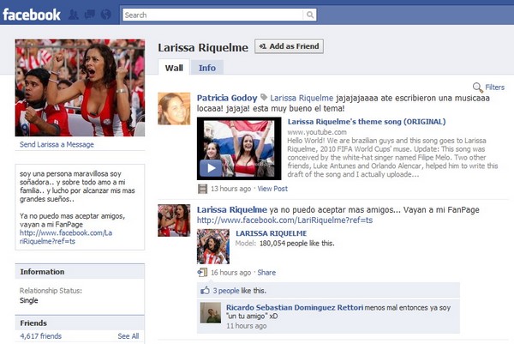
Task: Open facebook.com/LariRiquelme link in wall post
Action: (x=285, y=220)
